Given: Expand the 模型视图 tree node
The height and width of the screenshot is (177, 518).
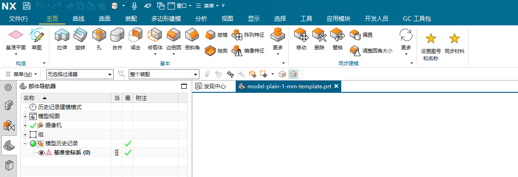Looking at the screenshot, I should (x=25, y=117).
